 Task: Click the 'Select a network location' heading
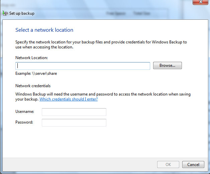44,30
